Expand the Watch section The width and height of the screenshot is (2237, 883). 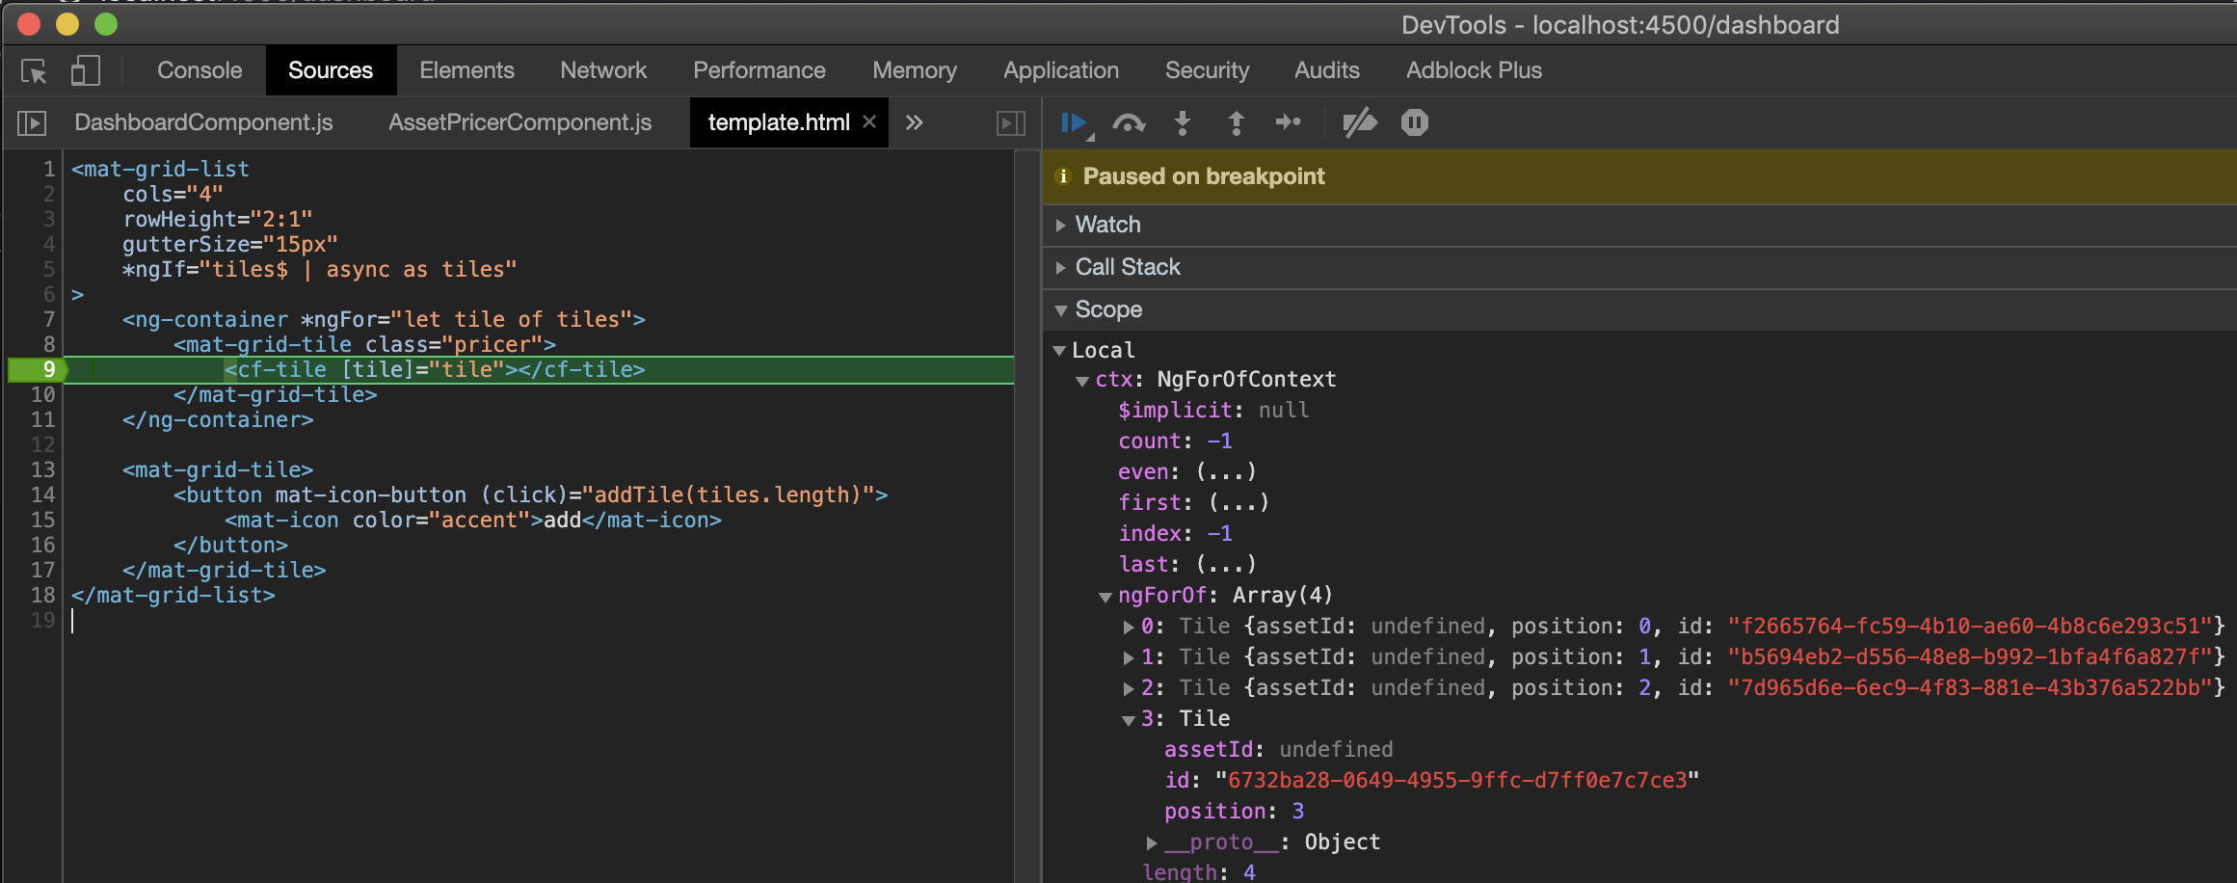pos(1062,225)
